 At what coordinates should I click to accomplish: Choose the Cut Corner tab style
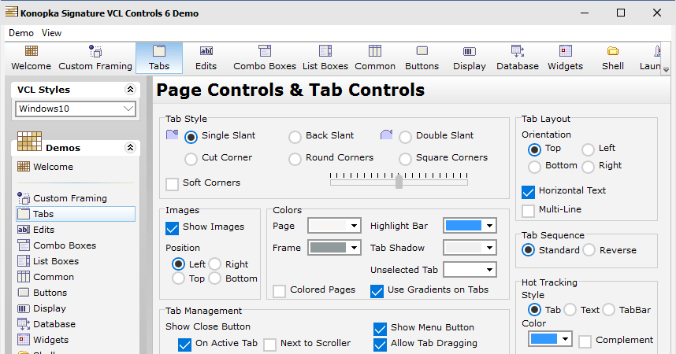191,159
